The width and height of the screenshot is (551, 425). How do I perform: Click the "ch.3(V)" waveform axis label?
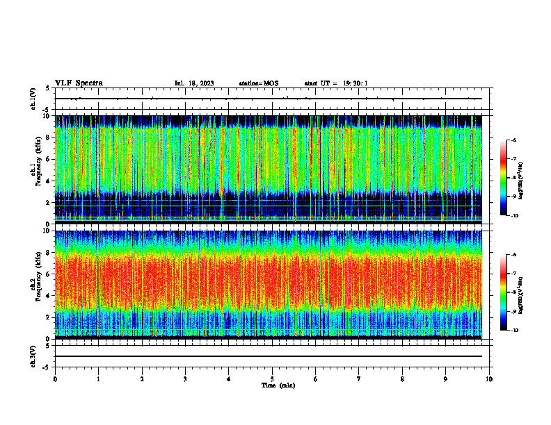coord(33,356)
